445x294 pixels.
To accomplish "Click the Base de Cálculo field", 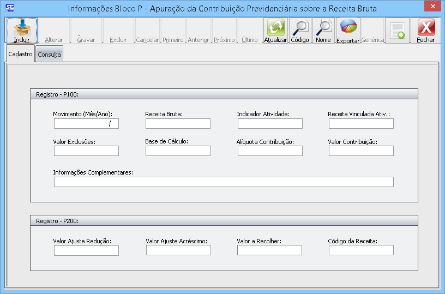I will [x=178, y=151].
